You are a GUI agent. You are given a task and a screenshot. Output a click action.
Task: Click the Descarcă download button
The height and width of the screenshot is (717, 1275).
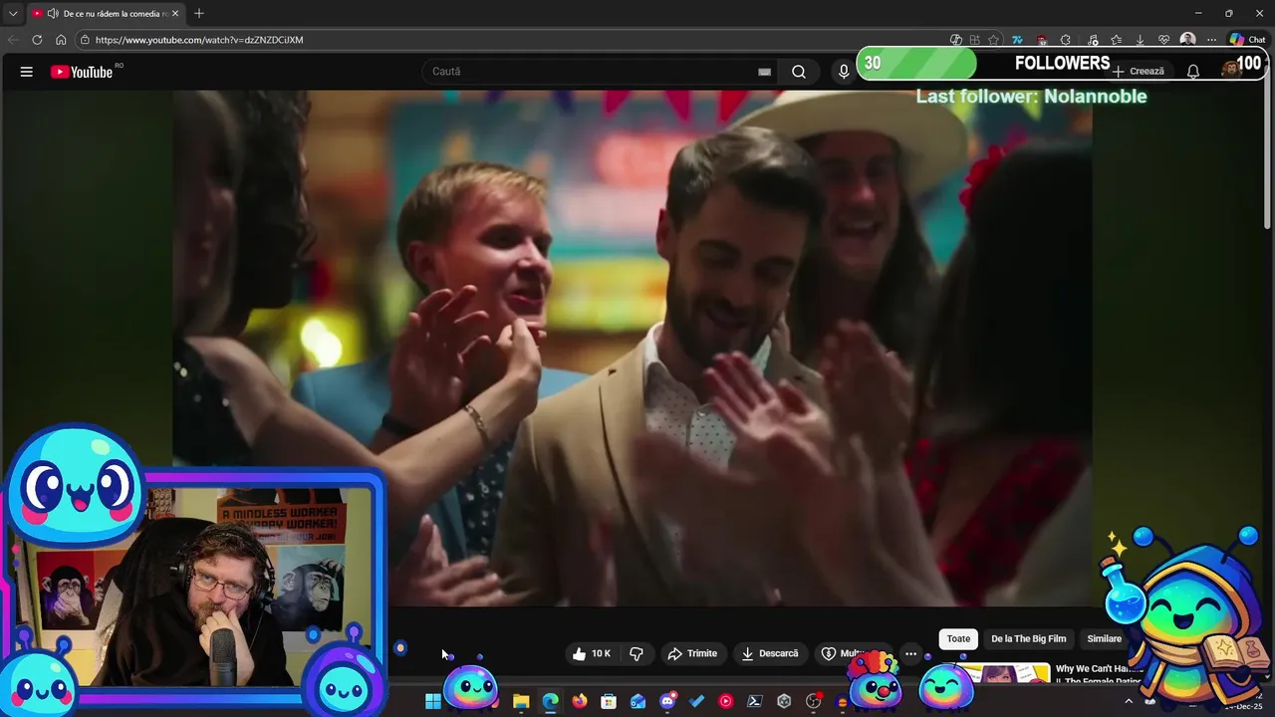(770, 653)
